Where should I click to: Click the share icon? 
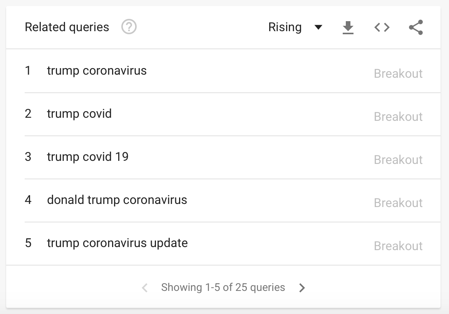[x=416, y=27]
